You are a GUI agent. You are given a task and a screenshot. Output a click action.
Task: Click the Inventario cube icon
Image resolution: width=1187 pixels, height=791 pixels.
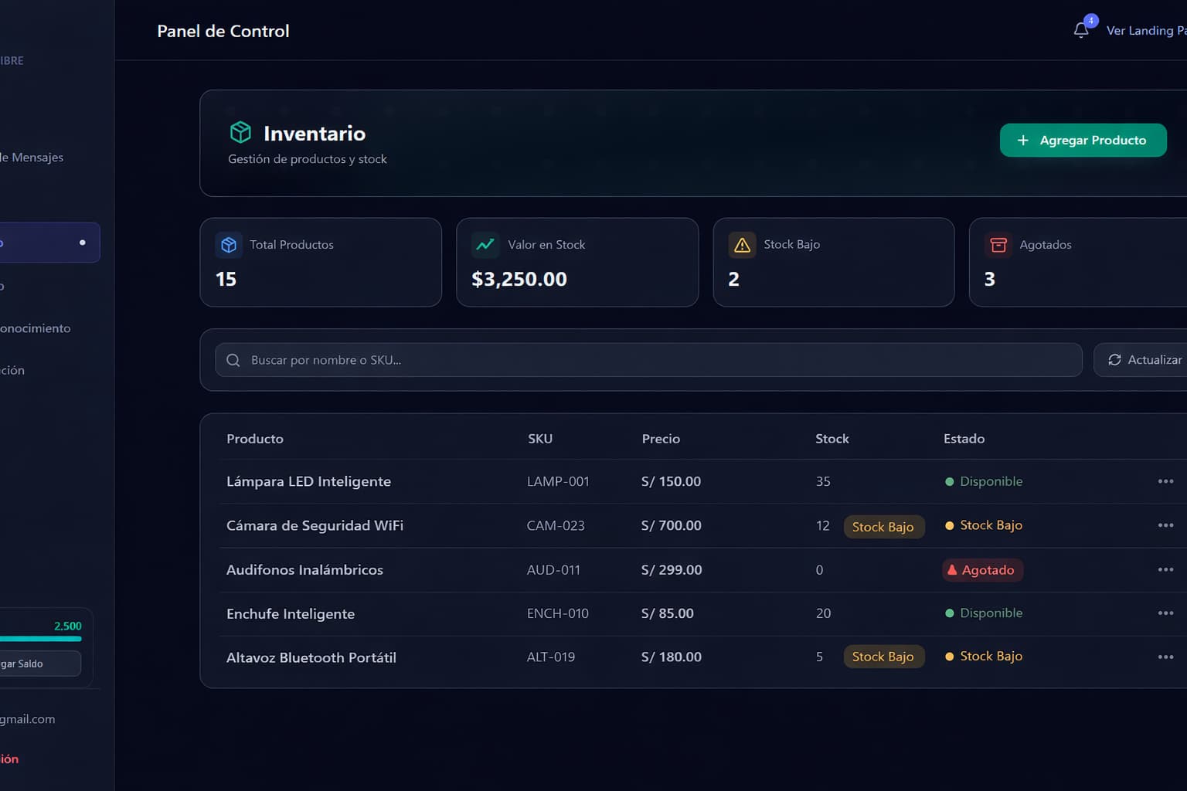coord(240,132)
